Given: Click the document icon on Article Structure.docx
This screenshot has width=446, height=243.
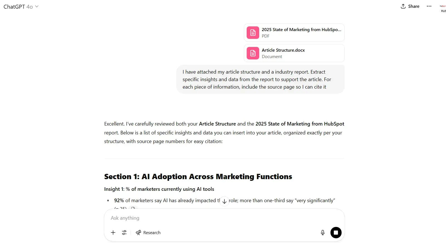Looking at the screenshot, I should [x=253, y=53].
